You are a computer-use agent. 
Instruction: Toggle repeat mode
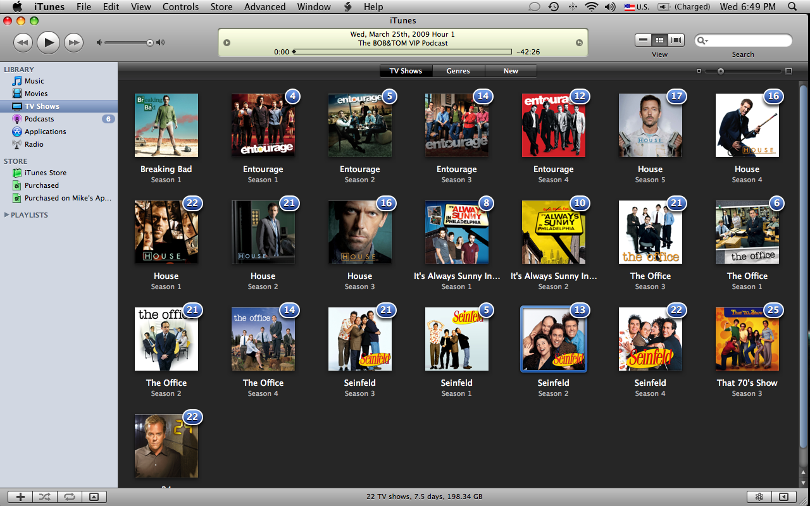point(69,497)
